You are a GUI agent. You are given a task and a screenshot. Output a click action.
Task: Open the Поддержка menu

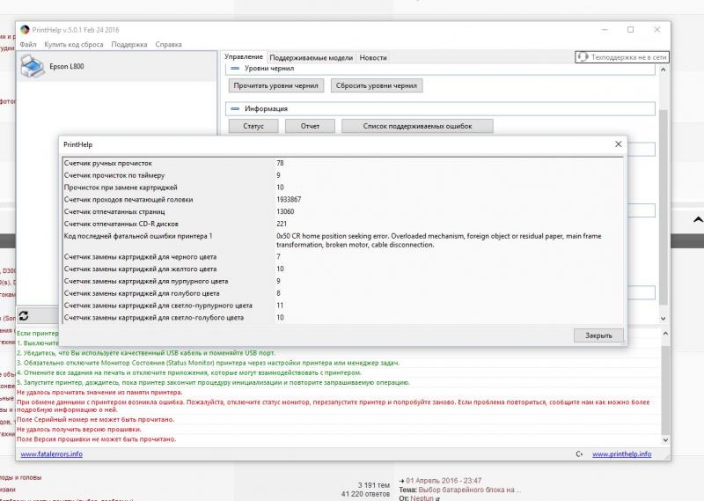(x=129, y=45)
